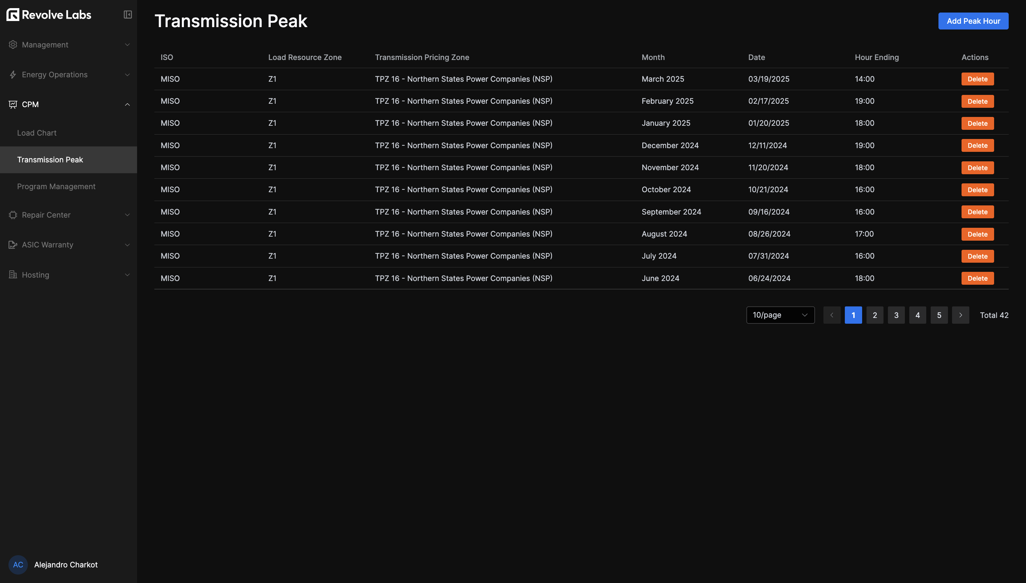The width and height of the screenshot is (1026, 583).
Task: Click the Energy Operations lightning icon
Action: click(x=13, y=75)
